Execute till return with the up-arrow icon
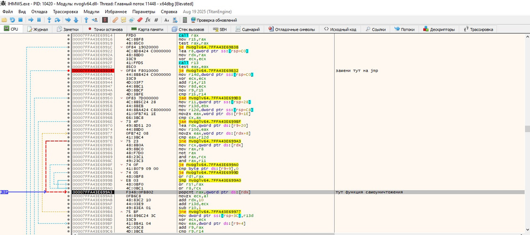Screen dimensions: 530x235 86,20
